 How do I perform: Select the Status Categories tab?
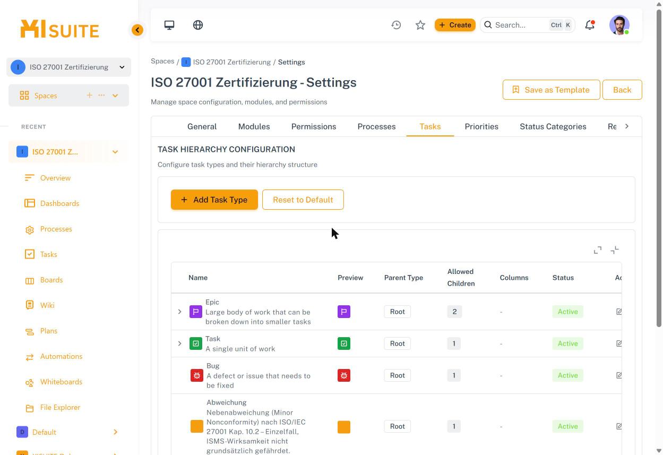[553, 126]
